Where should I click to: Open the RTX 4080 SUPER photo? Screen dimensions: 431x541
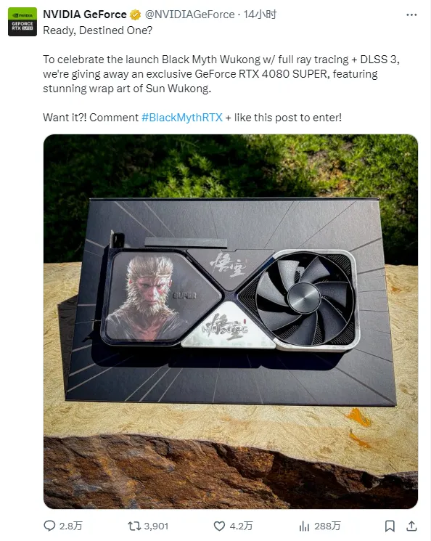231,322
